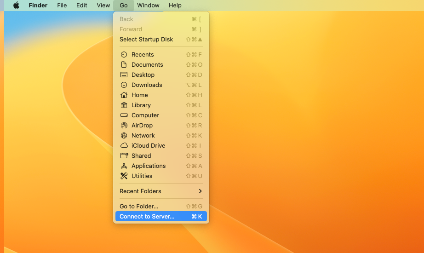Click the 'Library' label
The image size is (424, 253).
(141, 105)
